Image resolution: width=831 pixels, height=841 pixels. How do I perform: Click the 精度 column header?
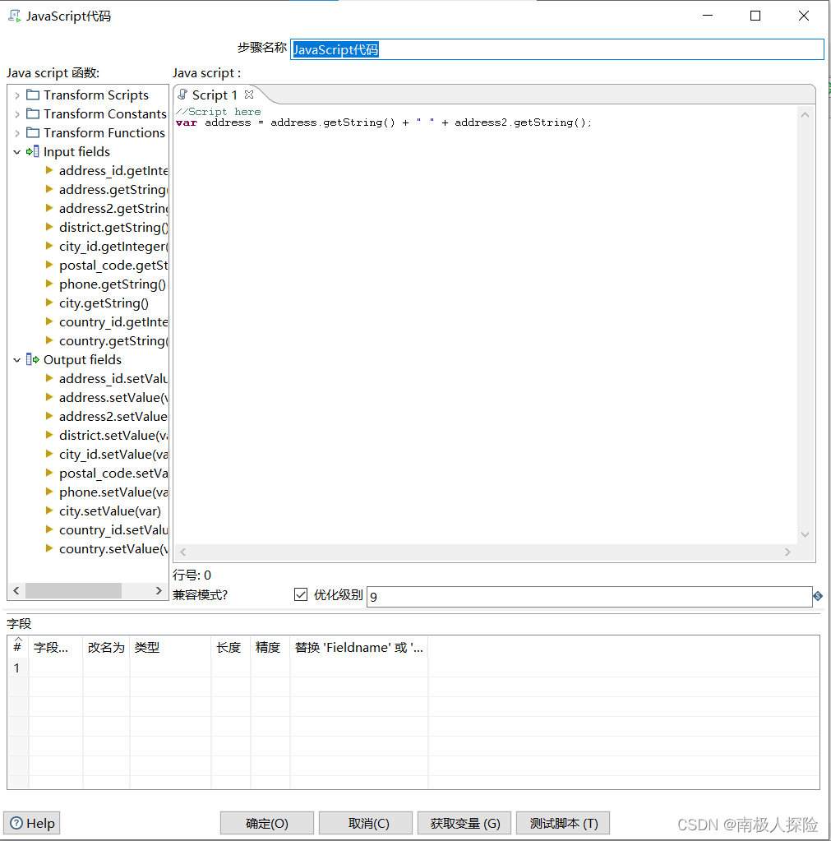tap(270, 647)
